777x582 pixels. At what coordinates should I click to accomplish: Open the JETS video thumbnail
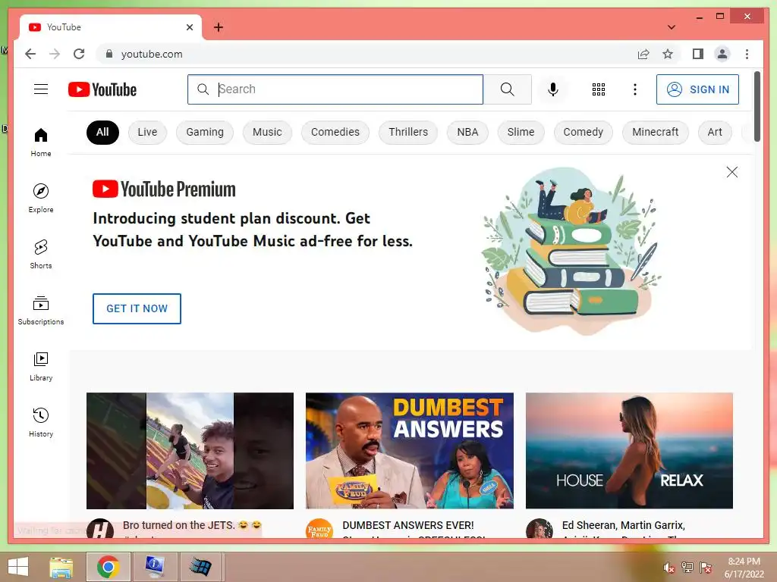pyautogui.click(x=190, y=450)
